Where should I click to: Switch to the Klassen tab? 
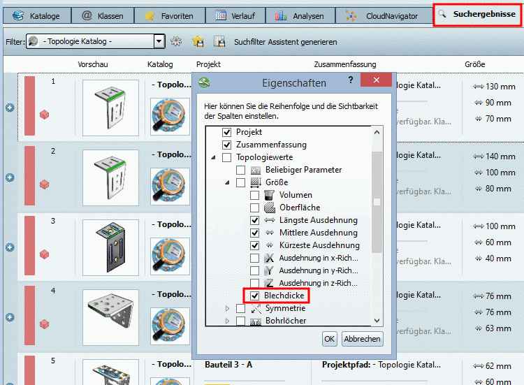click(103, 15)
